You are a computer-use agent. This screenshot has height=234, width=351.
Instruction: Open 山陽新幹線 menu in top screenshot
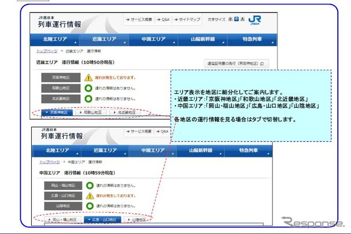[x=202, y=39]
